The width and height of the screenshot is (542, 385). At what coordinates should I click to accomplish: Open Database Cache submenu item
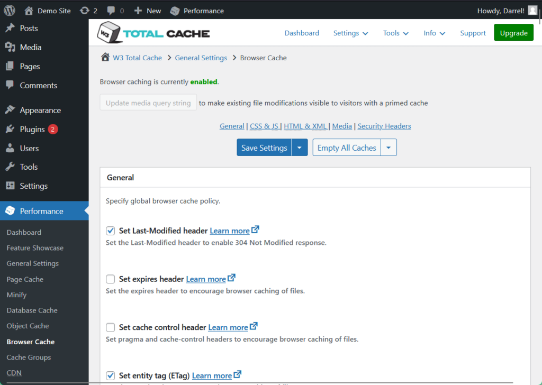pyautogui.click(x=32, y=310)
